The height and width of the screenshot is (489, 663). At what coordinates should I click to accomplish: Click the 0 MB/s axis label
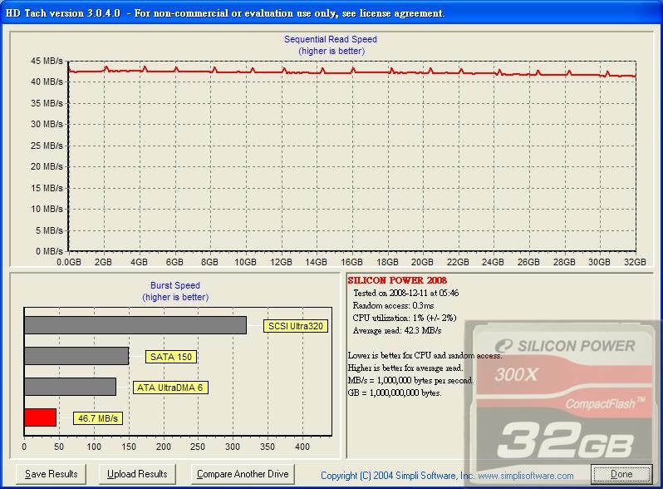click(x=49, y=251)
